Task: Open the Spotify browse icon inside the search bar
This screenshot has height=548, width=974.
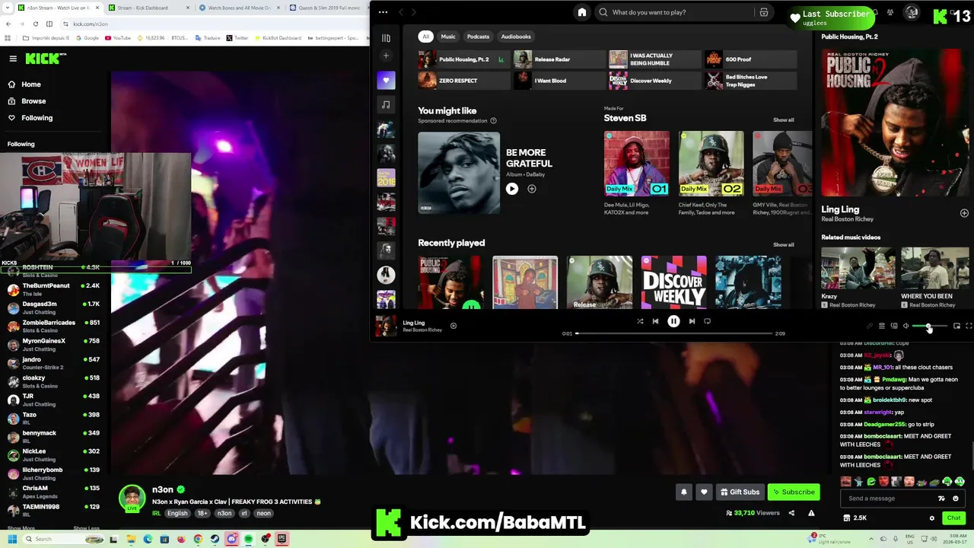Action: click(764, 12)
